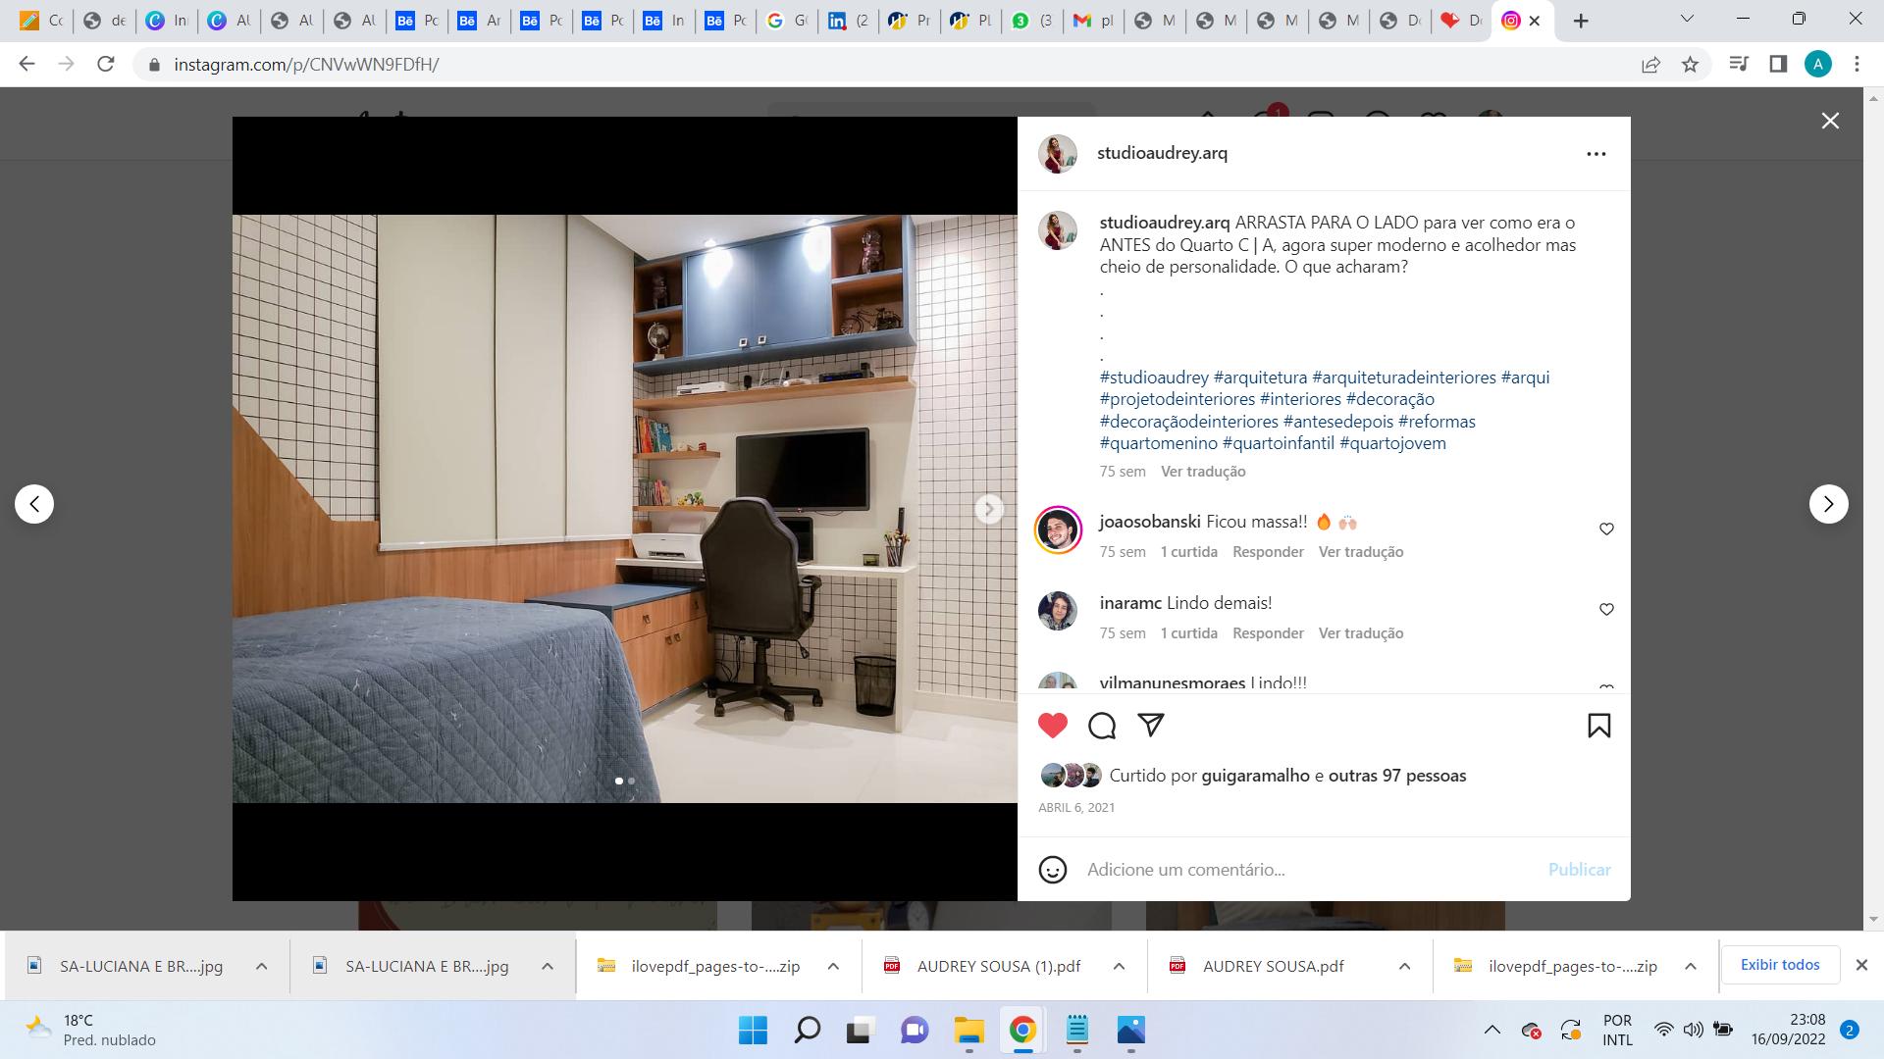Like joaosobanski's comment heart
The image size is (1884, 1059).
click(x=1606, y=529)
